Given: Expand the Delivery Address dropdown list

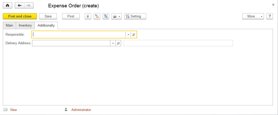Looking at the screenshot, I should pyautogui.click(x=113, y=43).
